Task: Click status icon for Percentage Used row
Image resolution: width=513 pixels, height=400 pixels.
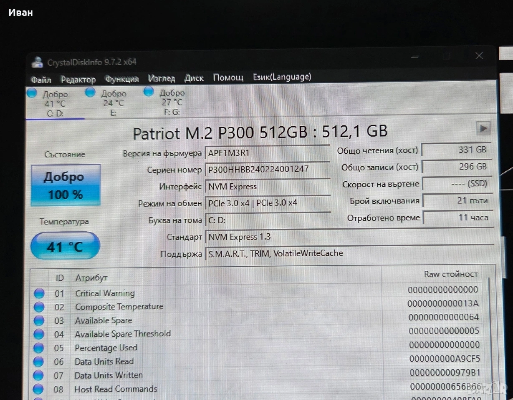Action: (38, 347)
